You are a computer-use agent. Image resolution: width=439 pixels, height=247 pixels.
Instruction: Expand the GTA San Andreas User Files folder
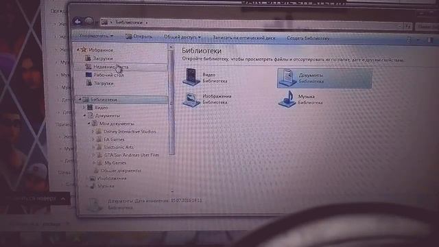94,155
